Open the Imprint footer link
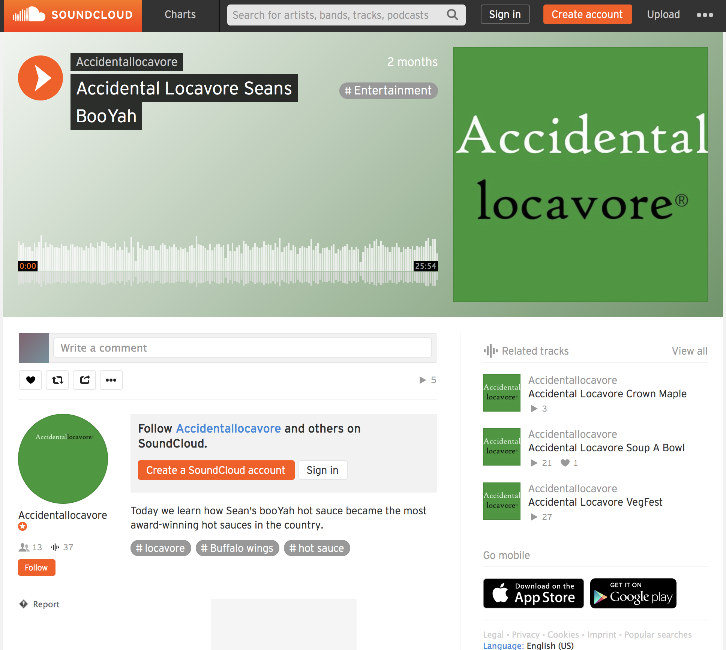This screenshot has height=650, width=726. 601,635
